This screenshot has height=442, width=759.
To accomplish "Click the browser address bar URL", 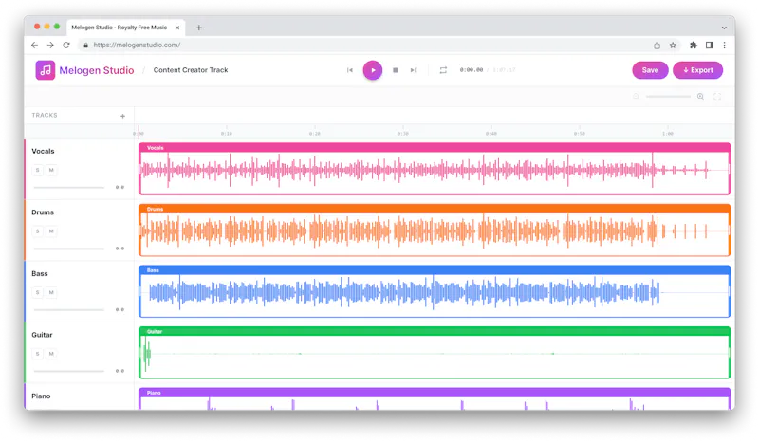I will tap(137, 45).
